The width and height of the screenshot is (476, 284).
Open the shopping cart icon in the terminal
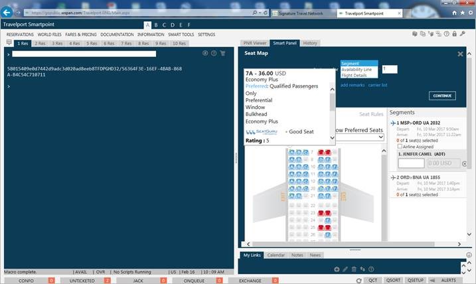coord(222,53)
